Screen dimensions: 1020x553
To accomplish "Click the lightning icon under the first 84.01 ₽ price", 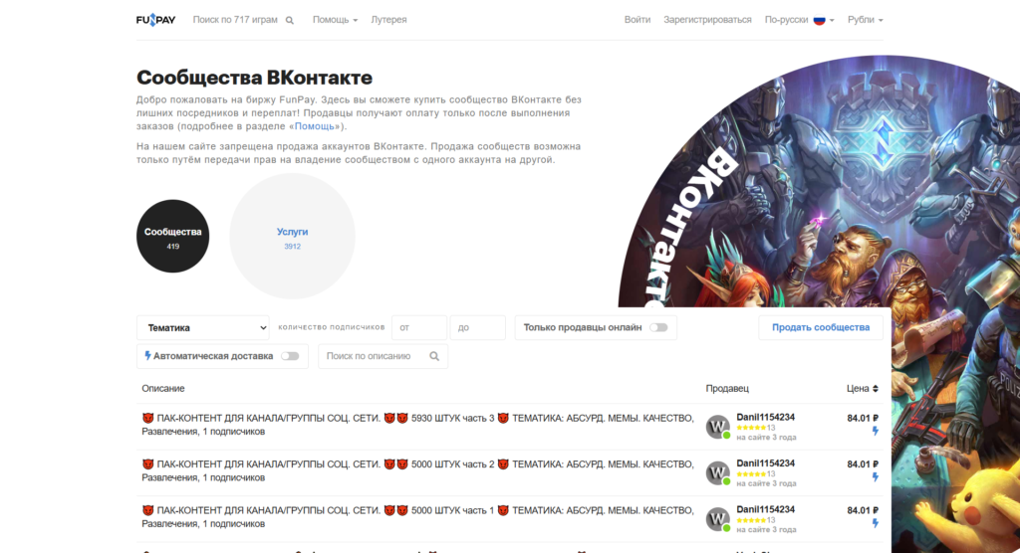I will [875, 431].
